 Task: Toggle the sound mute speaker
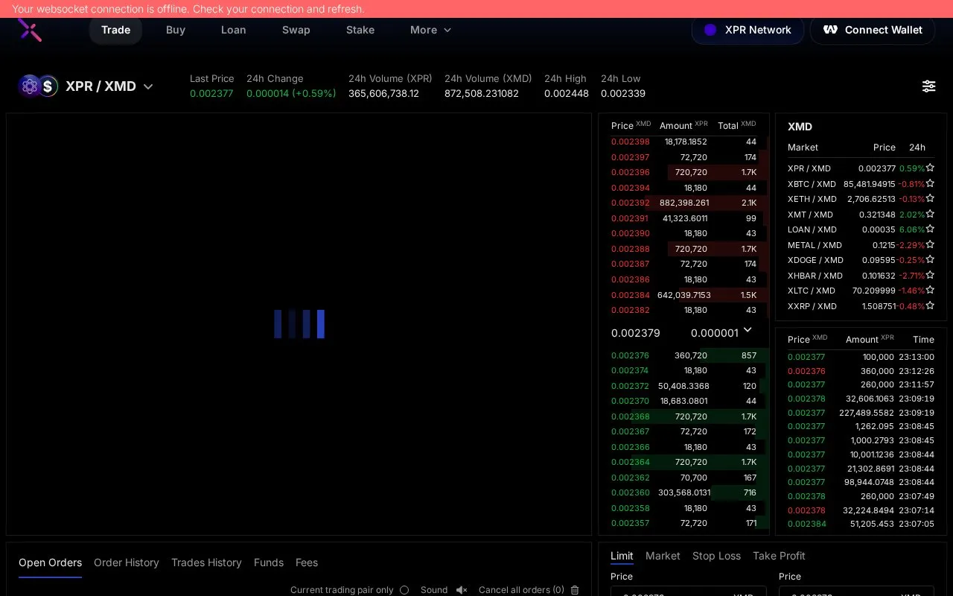(462, 590)
